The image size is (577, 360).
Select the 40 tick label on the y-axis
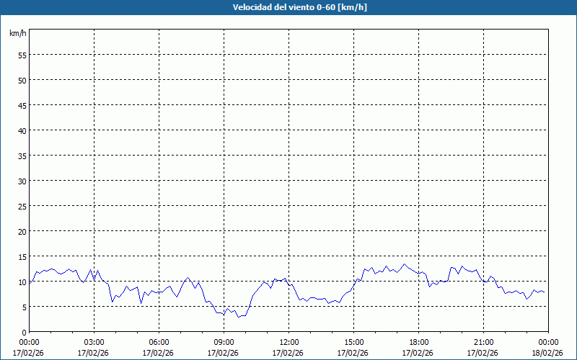(22, 130)
